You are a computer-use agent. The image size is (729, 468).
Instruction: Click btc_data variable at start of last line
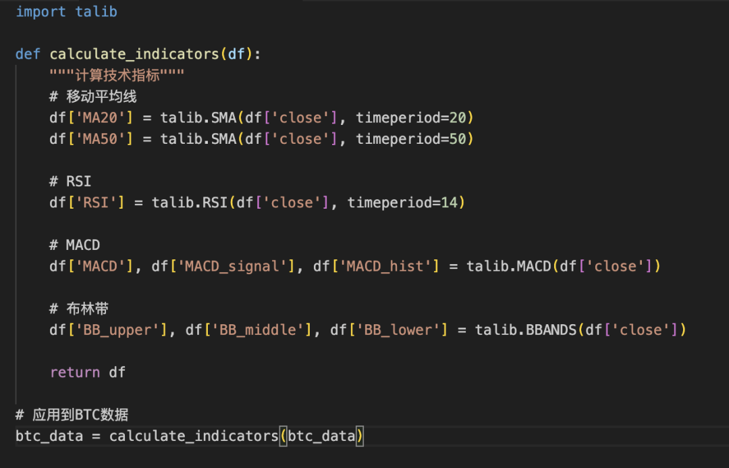click(49, 436)
